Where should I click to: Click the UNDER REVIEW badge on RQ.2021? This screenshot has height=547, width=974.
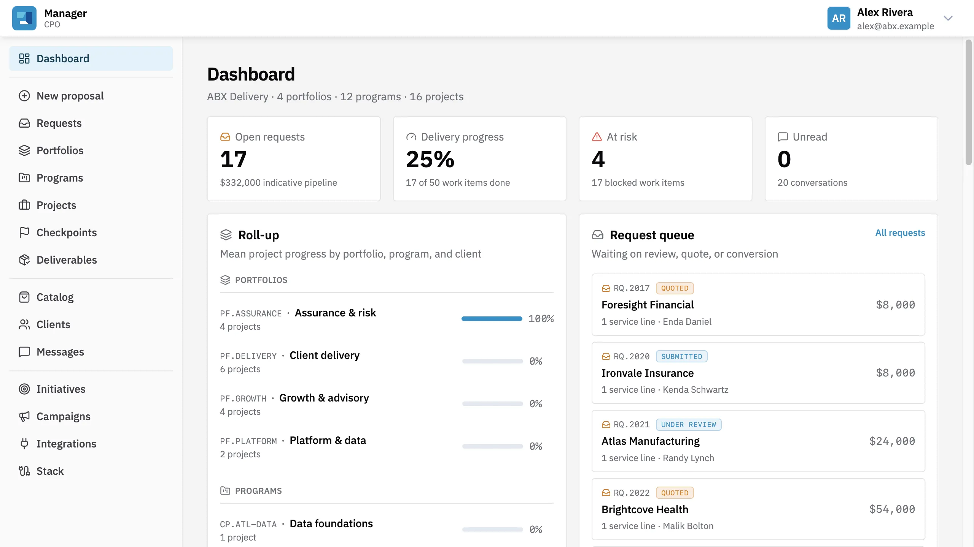point(689,425)
